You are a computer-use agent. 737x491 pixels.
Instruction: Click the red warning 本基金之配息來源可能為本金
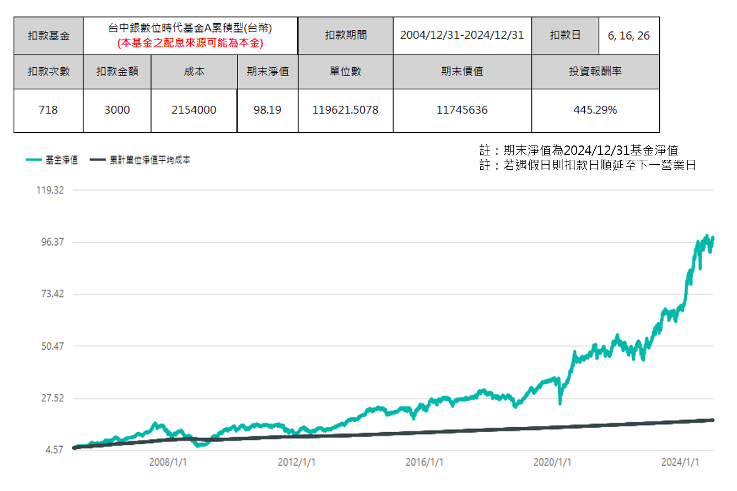click(190, 42)
